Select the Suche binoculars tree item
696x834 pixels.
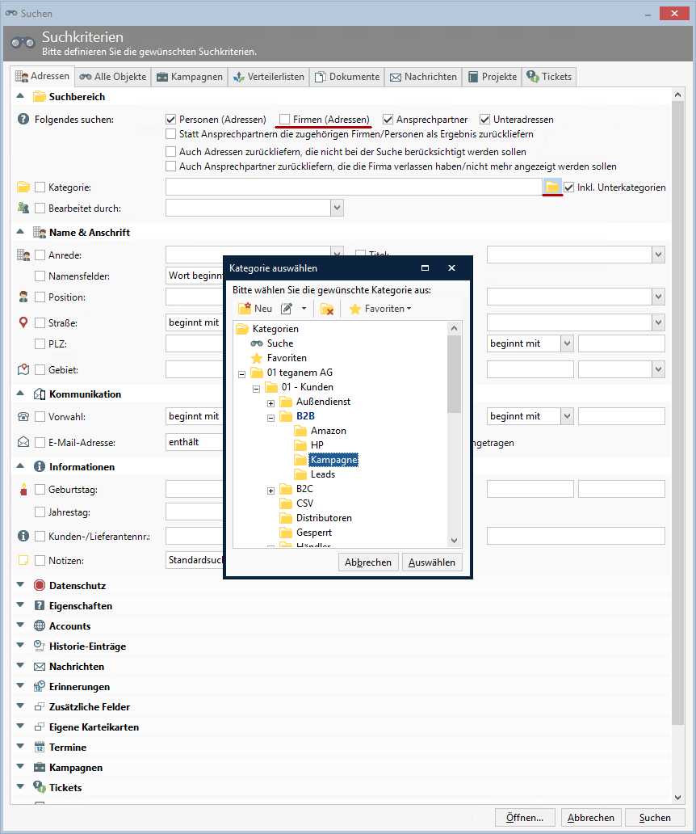tap(279, 343)
